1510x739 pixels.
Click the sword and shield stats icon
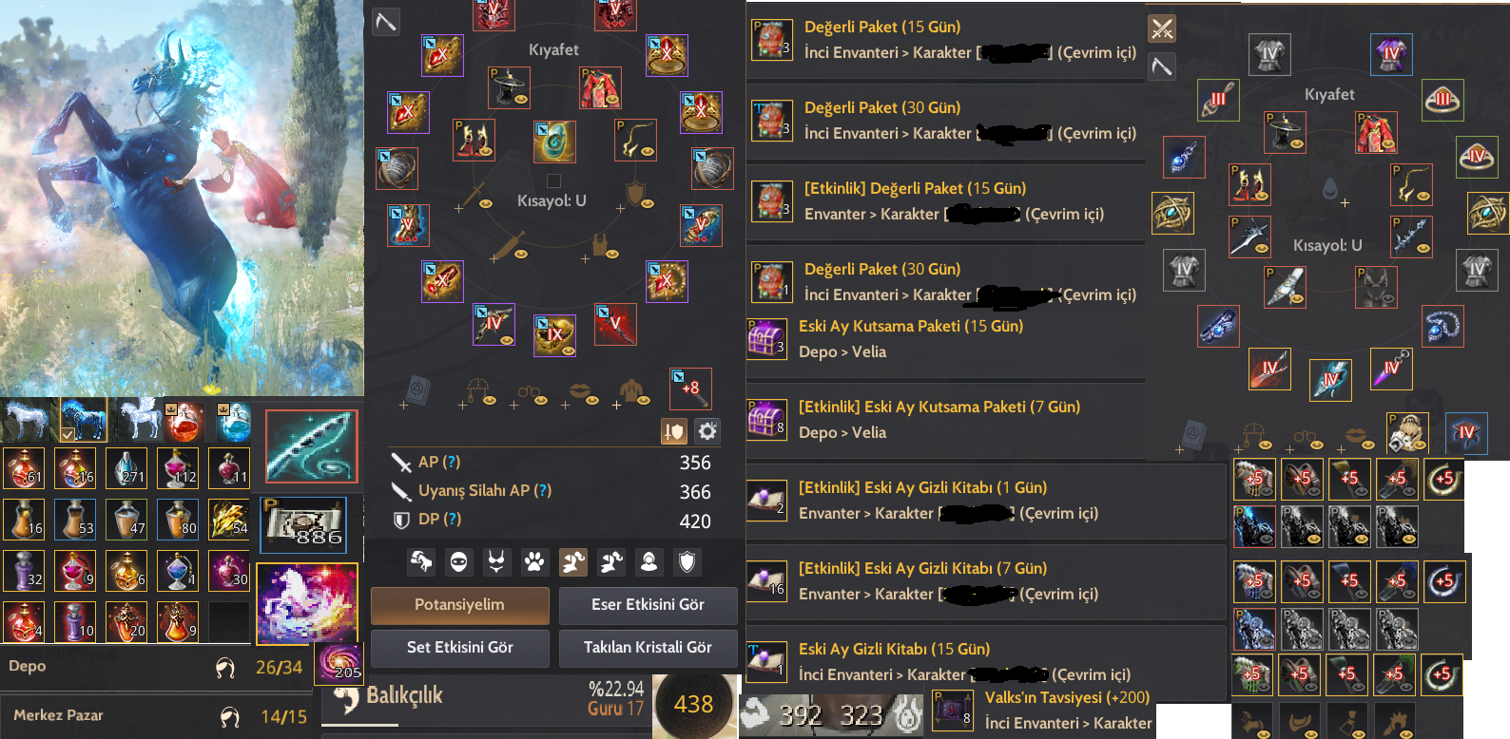coord(674,431)
